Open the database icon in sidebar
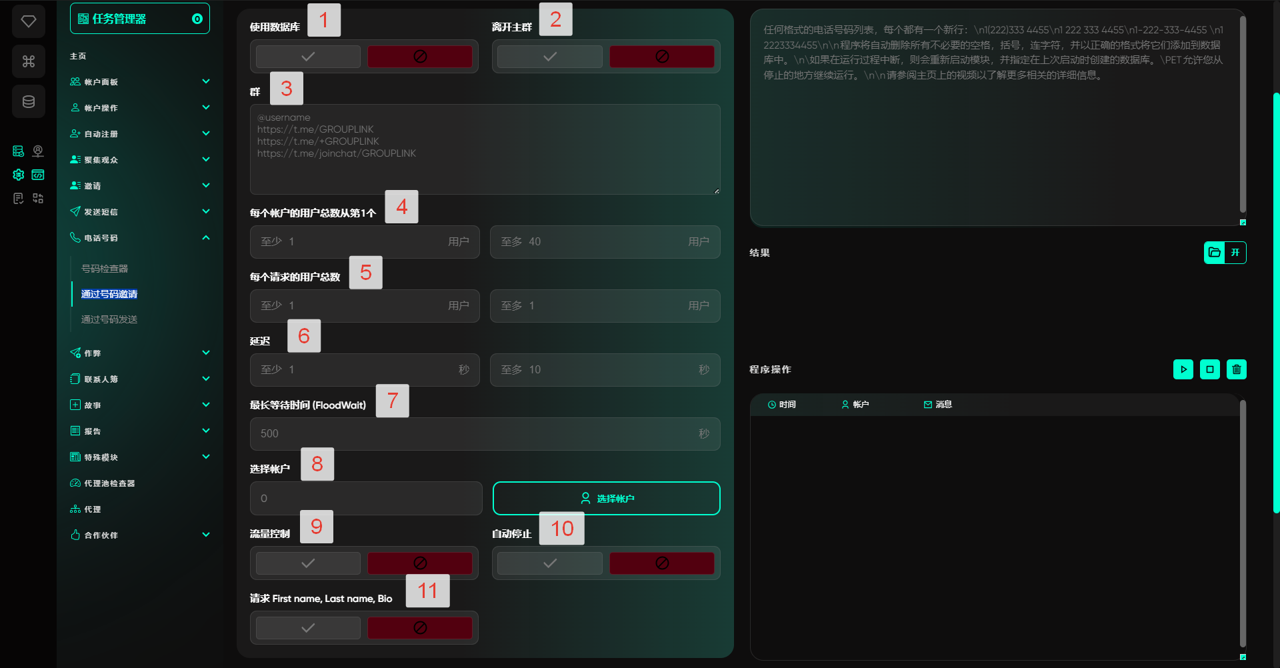1280x668 pixels. [28, 101]
